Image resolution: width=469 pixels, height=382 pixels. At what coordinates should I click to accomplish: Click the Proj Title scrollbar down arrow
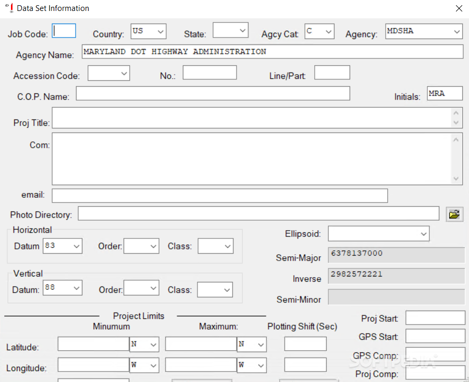456,123
